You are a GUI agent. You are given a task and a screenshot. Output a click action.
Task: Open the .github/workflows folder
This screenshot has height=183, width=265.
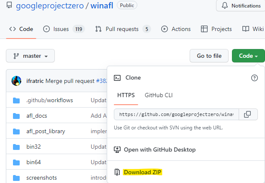(x=50, y=101)
